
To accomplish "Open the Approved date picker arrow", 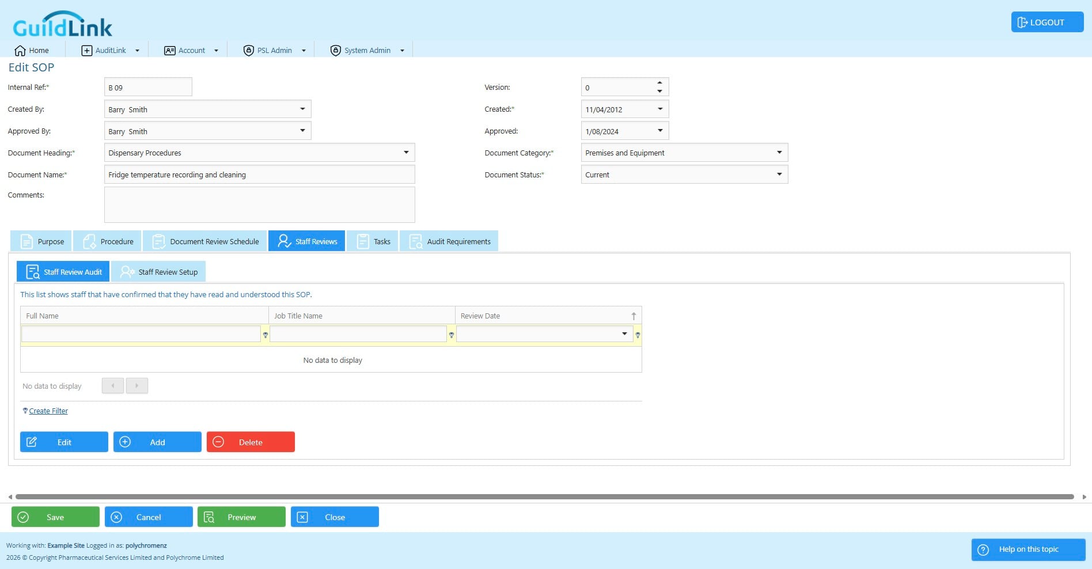I will (660, 131).
